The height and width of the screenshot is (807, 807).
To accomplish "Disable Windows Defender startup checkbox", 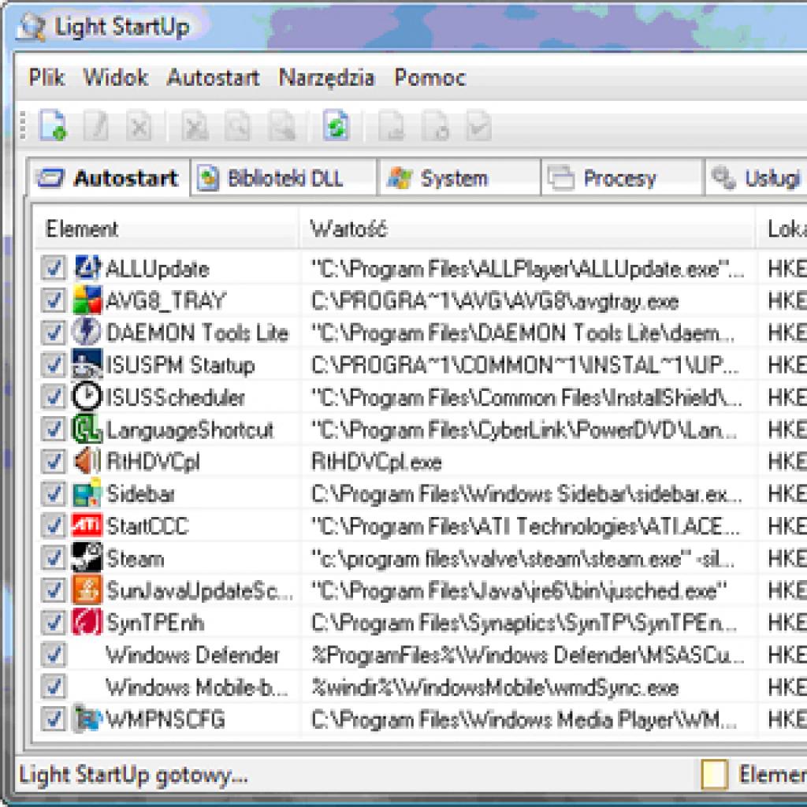I will pyautogui.click(x=53, y=655).
